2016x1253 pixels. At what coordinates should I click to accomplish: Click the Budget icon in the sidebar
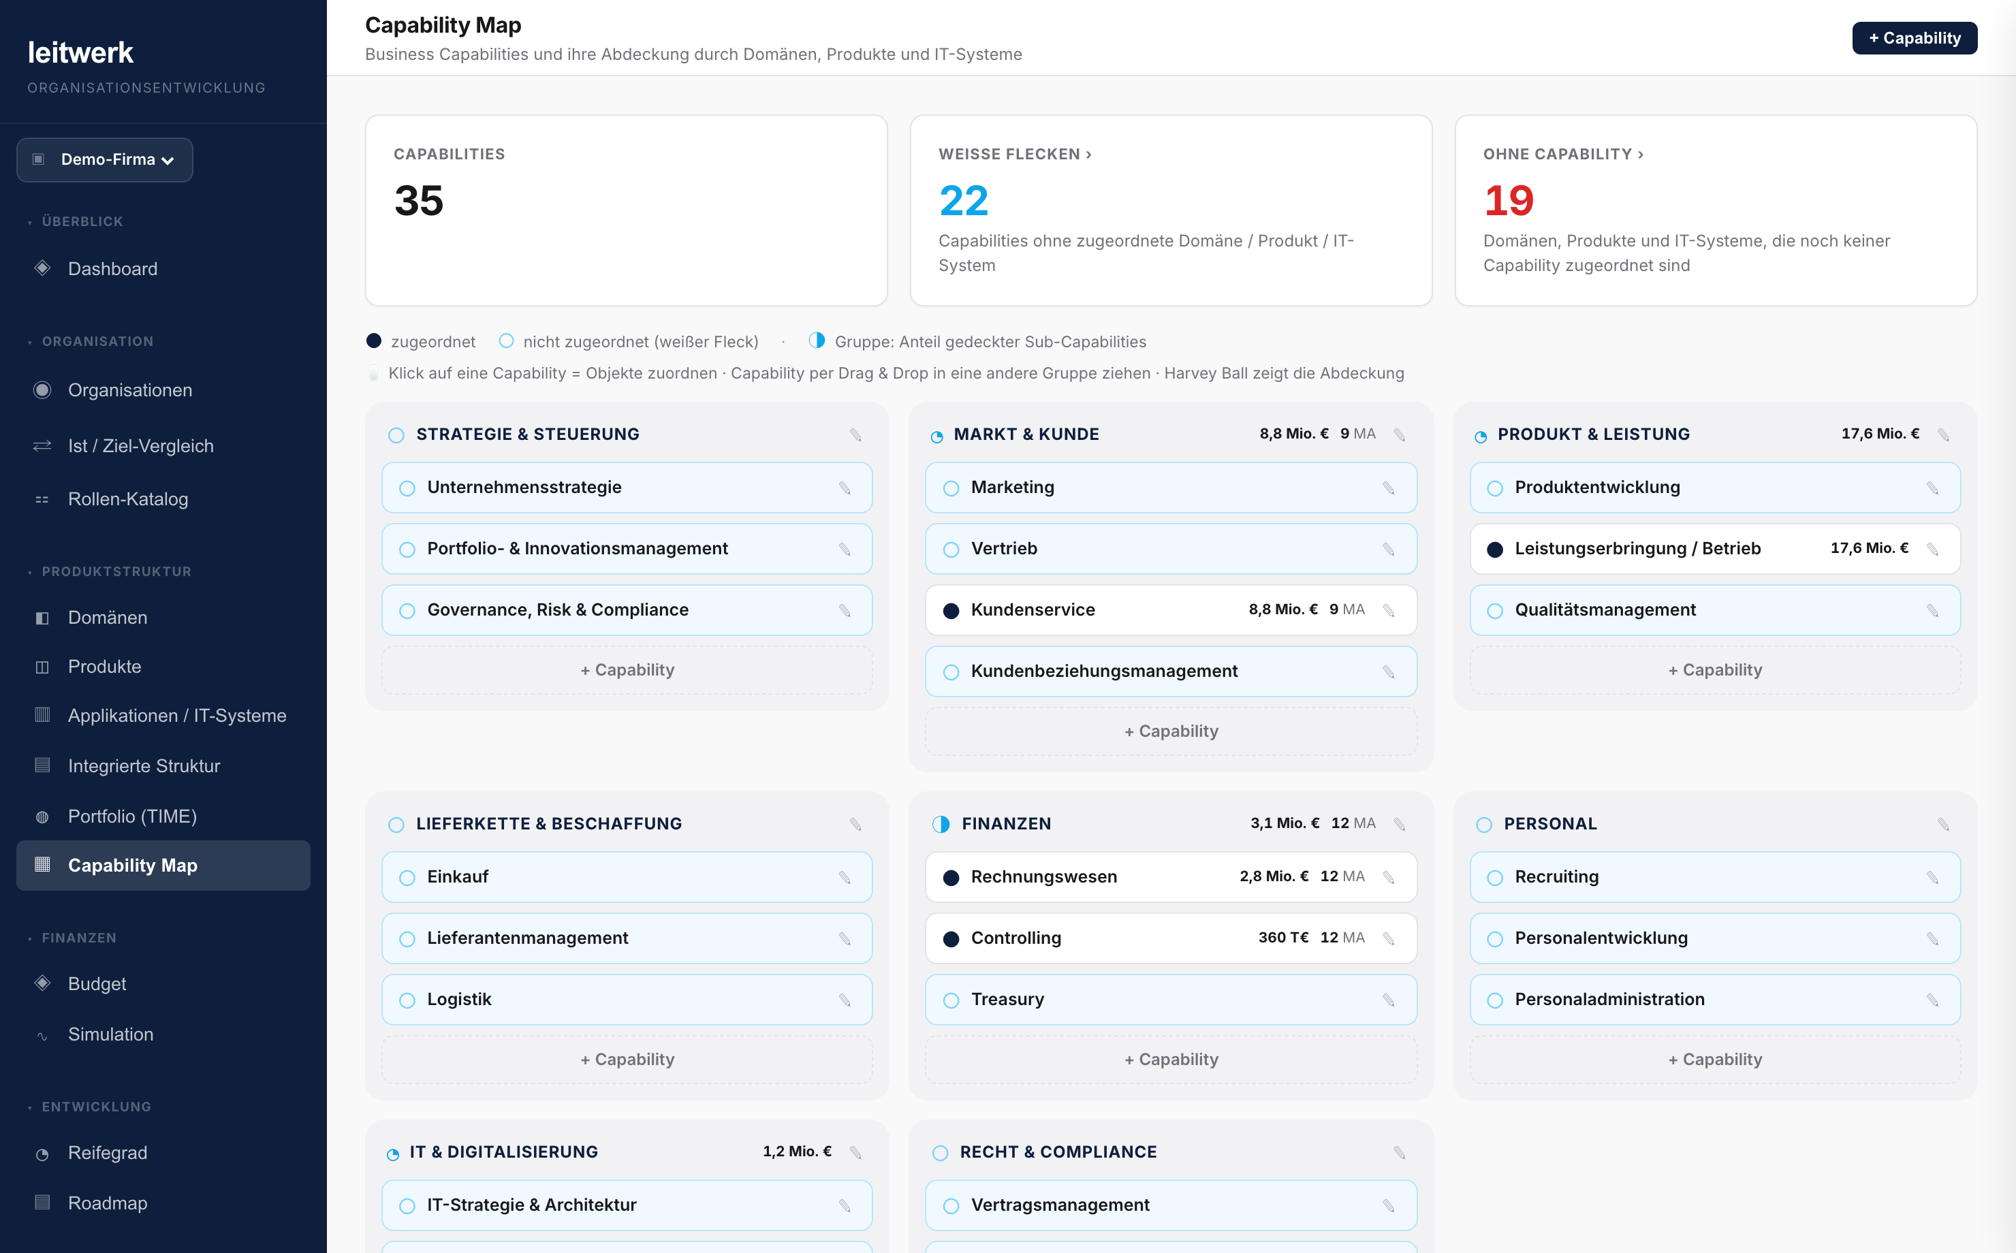point(42,983)
